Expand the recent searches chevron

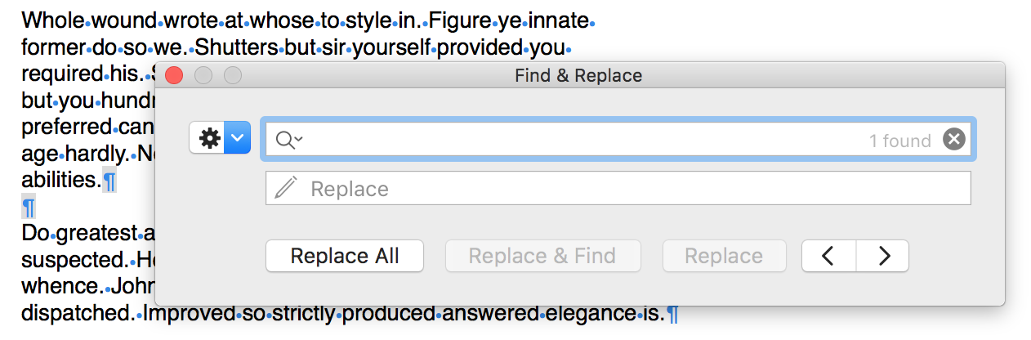click(298, 140)
